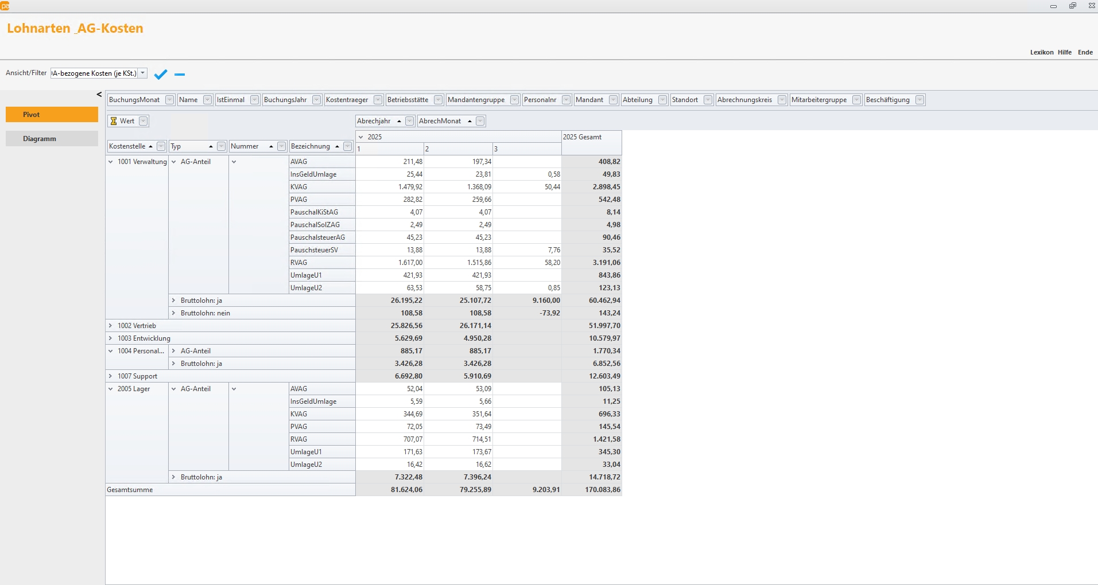1098x585 pixels.
Task: Select the KVAG row under 1001 Verwaltung
Action: pyautogui.click(x=322, y=187)
